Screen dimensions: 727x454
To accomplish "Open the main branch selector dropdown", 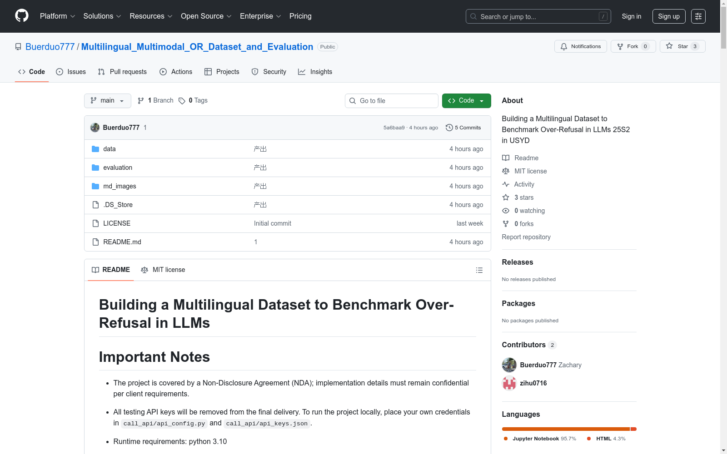I will point(108,101).
